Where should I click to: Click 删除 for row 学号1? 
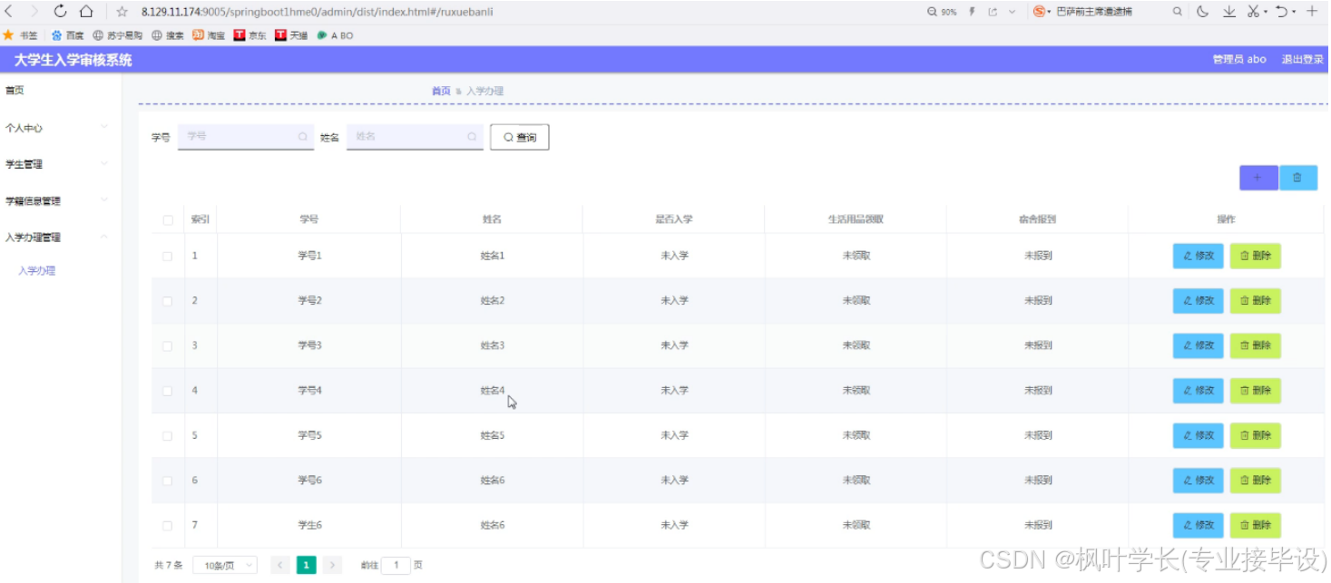coord(1256,256)
